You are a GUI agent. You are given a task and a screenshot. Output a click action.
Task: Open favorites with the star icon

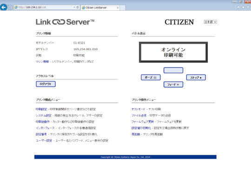[243, 7]
